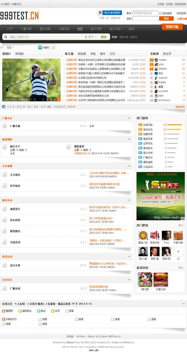
Task: Open the 立即注册 link
Action: click(182, 19)
